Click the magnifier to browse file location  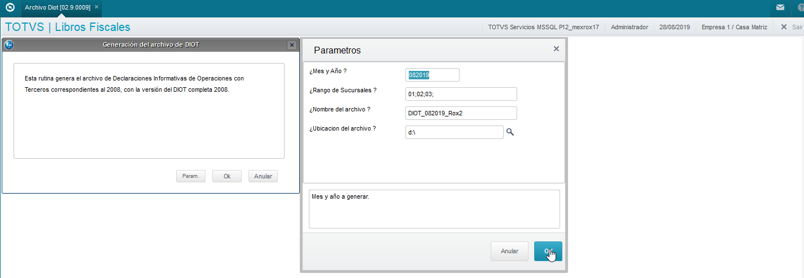[x=510, y=132]
